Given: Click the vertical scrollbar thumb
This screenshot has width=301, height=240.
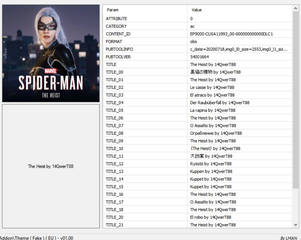Looking at the screenshot, I should (x=295, y=99).
